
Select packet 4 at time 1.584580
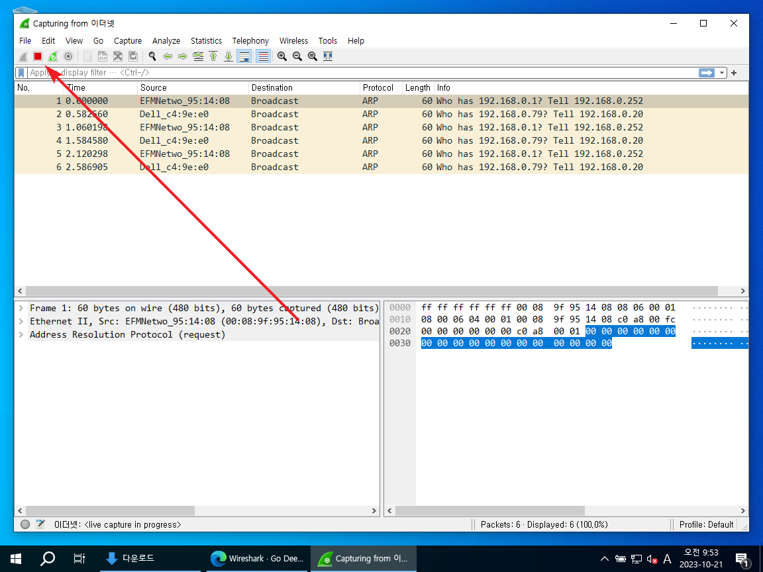pyautogui.click(x=381, y=140)
